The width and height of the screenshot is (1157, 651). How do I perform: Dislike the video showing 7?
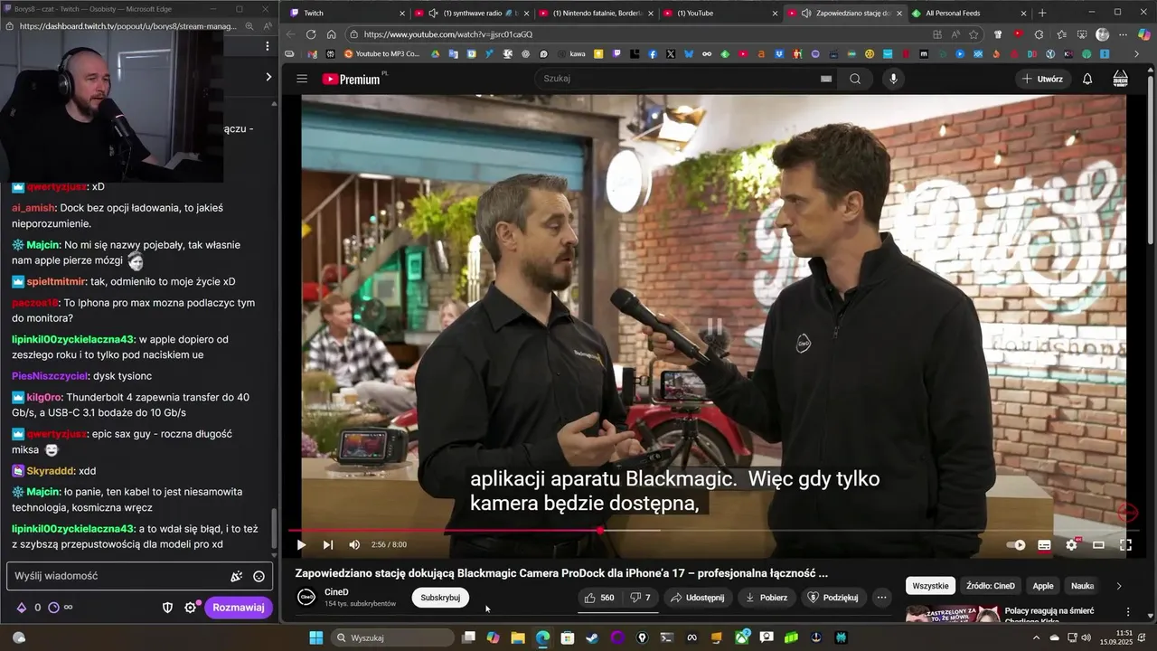640,598
